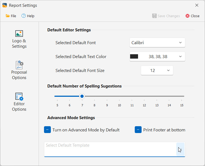Set the spelling suggestions slider to 10
This screenshot has width=205, height=166.
(119, 96)
